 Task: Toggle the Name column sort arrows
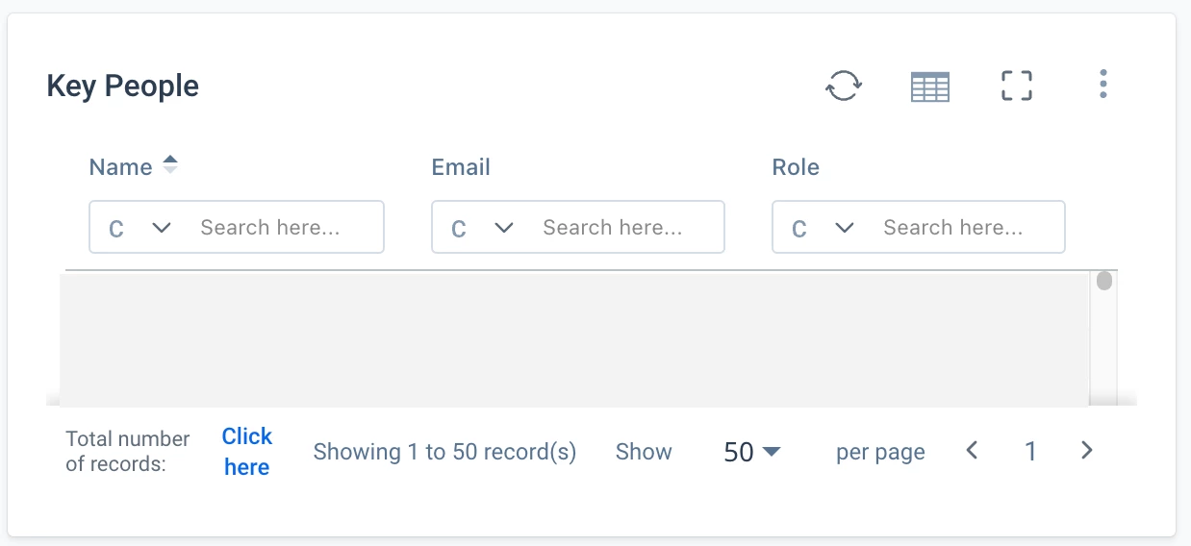pos(170,164)
